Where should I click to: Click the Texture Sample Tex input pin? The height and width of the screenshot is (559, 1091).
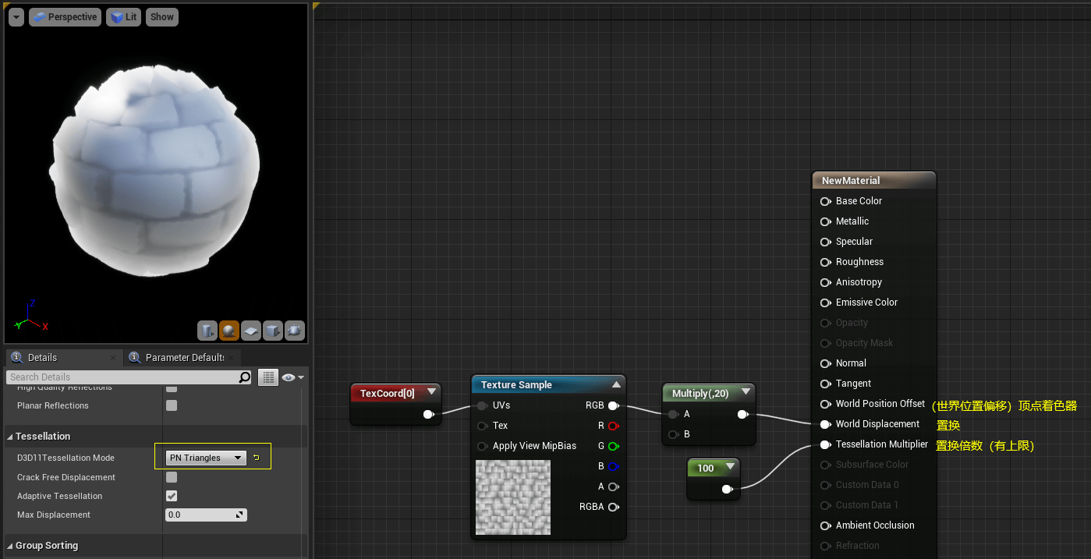coord(483,426)
